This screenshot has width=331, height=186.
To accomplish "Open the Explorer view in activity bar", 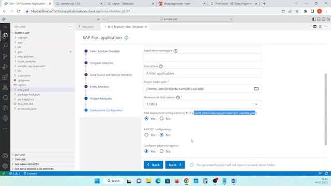I will click(5, 36).
